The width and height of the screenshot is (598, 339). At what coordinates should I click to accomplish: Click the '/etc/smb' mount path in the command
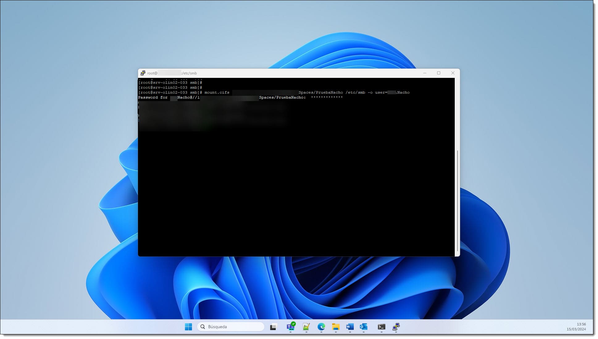point(355,92)
